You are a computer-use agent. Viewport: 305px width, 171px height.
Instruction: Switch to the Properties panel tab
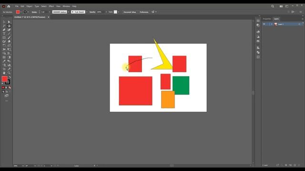267,19
